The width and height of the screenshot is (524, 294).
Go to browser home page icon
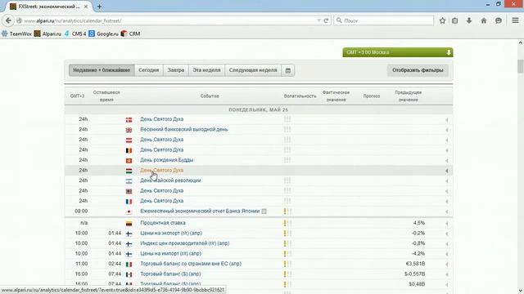(x=484, y=20)
